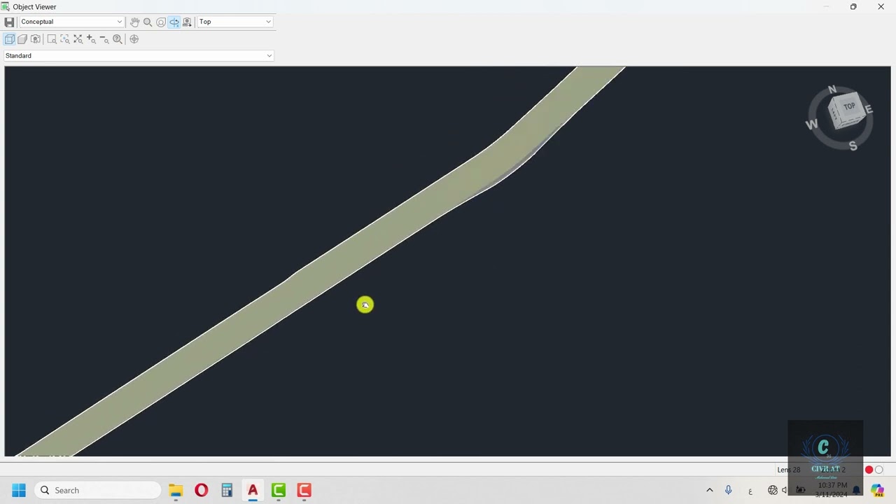
Task: Click the Arabic input language indicator
Action: 750,491
